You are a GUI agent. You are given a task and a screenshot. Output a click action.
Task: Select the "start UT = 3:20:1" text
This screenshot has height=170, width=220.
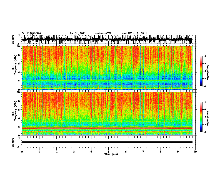(x=134, y=33)
